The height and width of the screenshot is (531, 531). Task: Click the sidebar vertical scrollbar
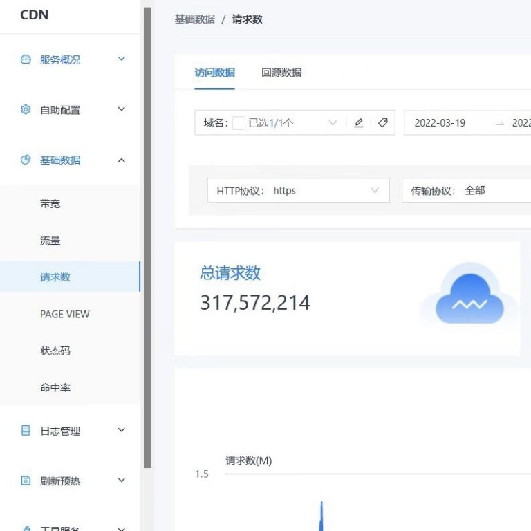(x=147, y=235)
